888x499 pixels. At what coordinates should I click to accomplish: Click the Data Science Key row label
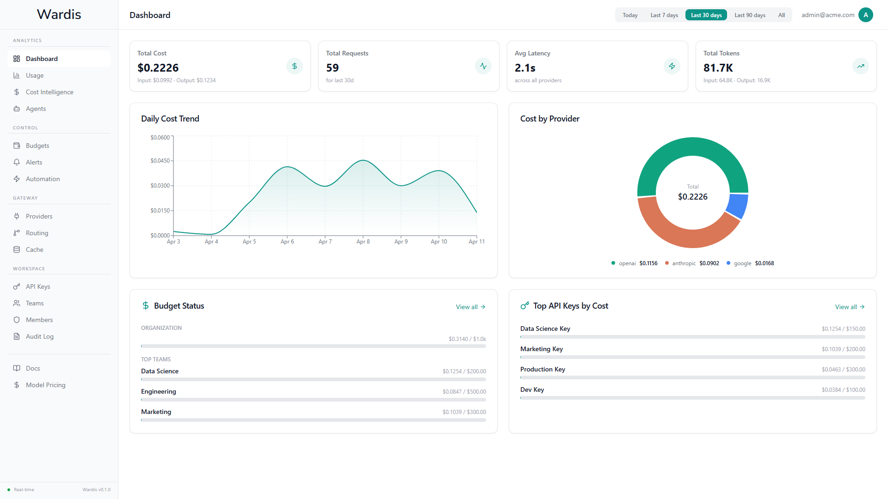click(x=545, y=329)
